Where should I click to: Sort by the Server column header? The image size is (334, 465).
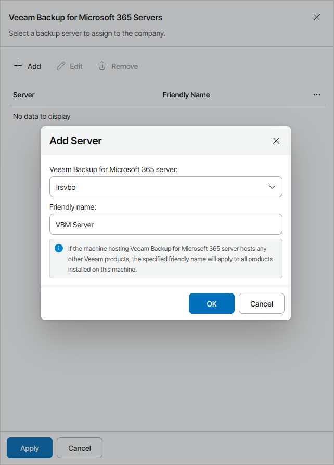tap(24, 95)
